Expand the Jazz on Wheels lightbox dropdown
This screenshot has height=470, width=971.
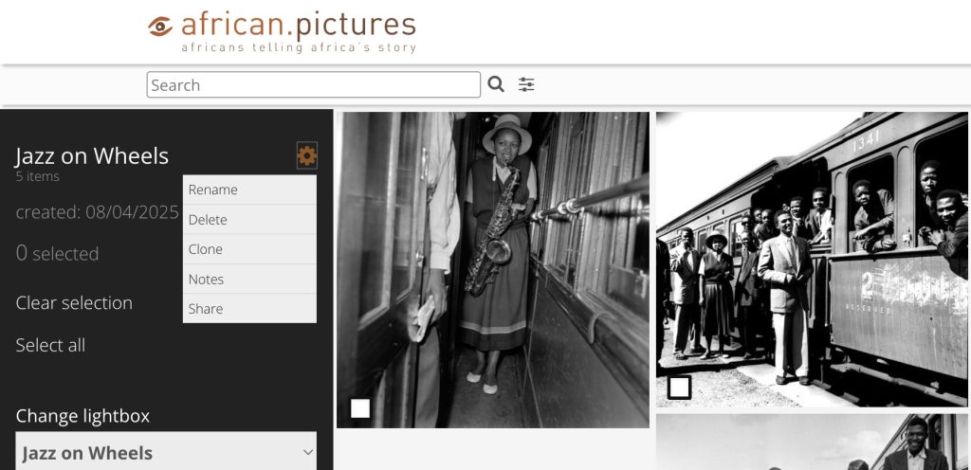(166, 453)
